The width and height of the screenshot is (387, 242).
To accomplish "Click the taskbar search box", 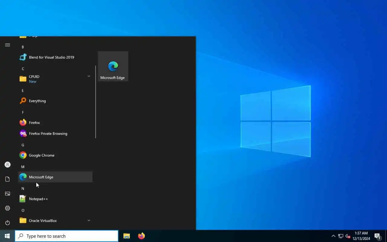I will (x=67, y=236).
